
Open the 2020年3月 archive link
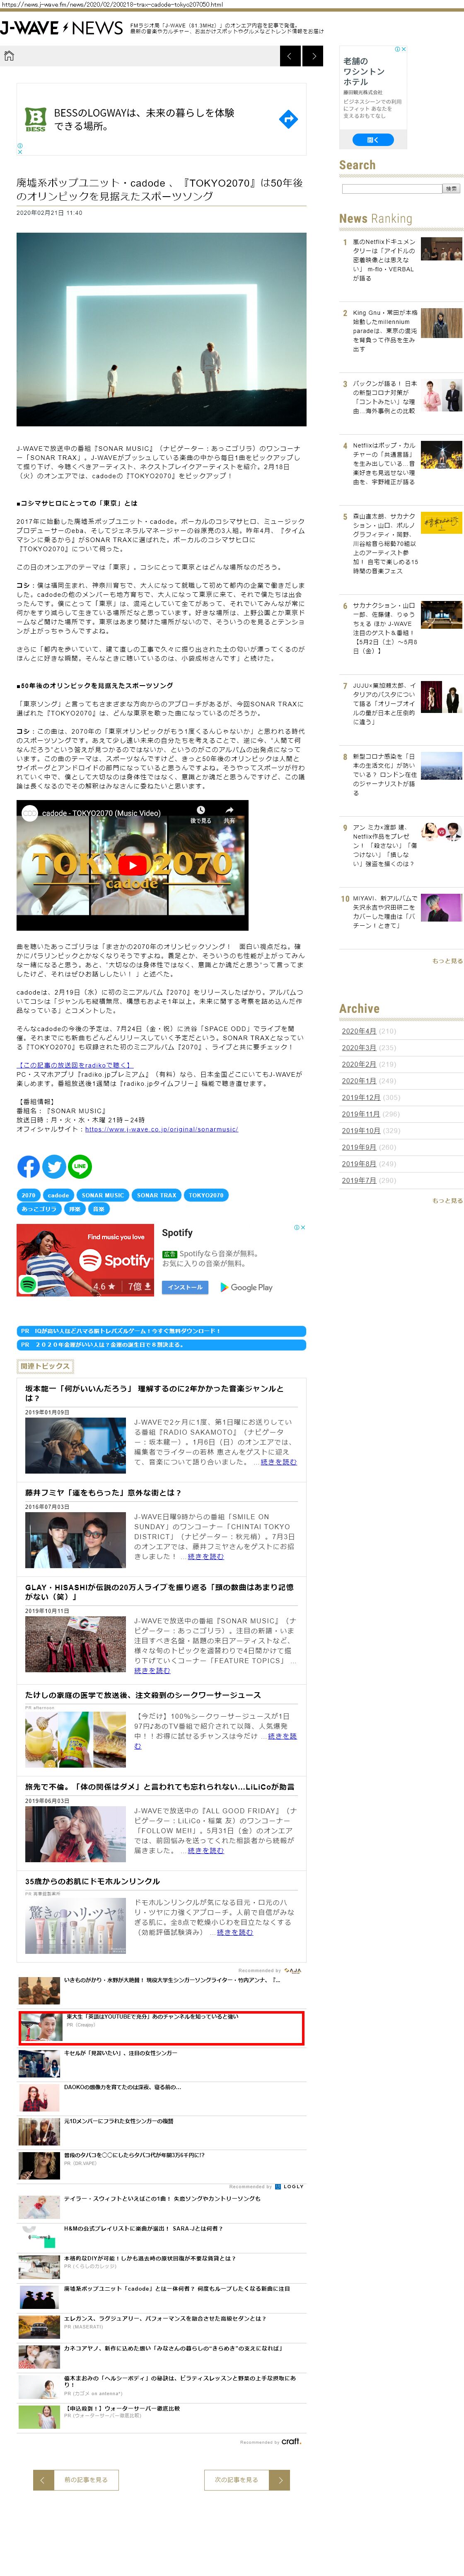pyautogui.click(x=359, y=1048)
